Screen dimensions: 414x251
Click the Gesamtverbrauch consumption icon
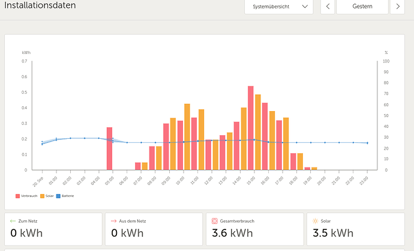tap(215, 220)
